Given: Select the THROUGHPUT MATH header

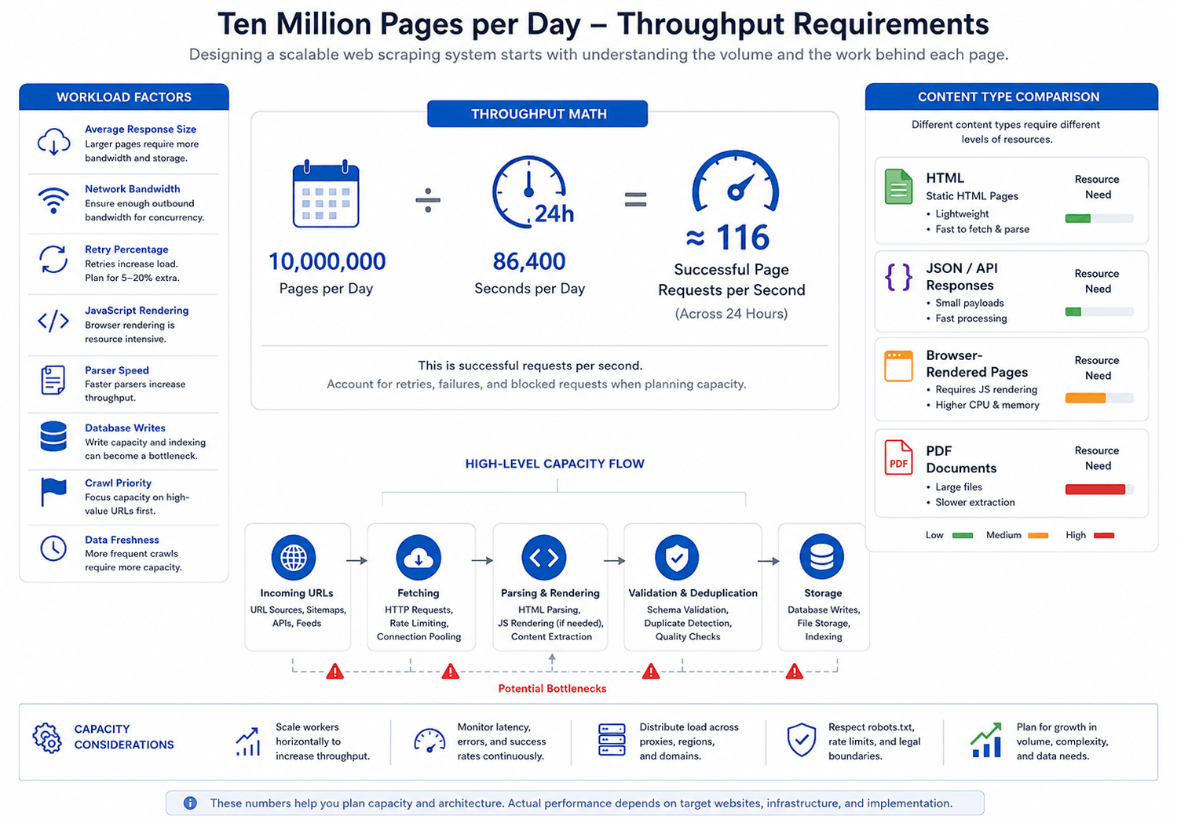Looking at the screenshot, I should pyautogui.click(x=538, y=114).
